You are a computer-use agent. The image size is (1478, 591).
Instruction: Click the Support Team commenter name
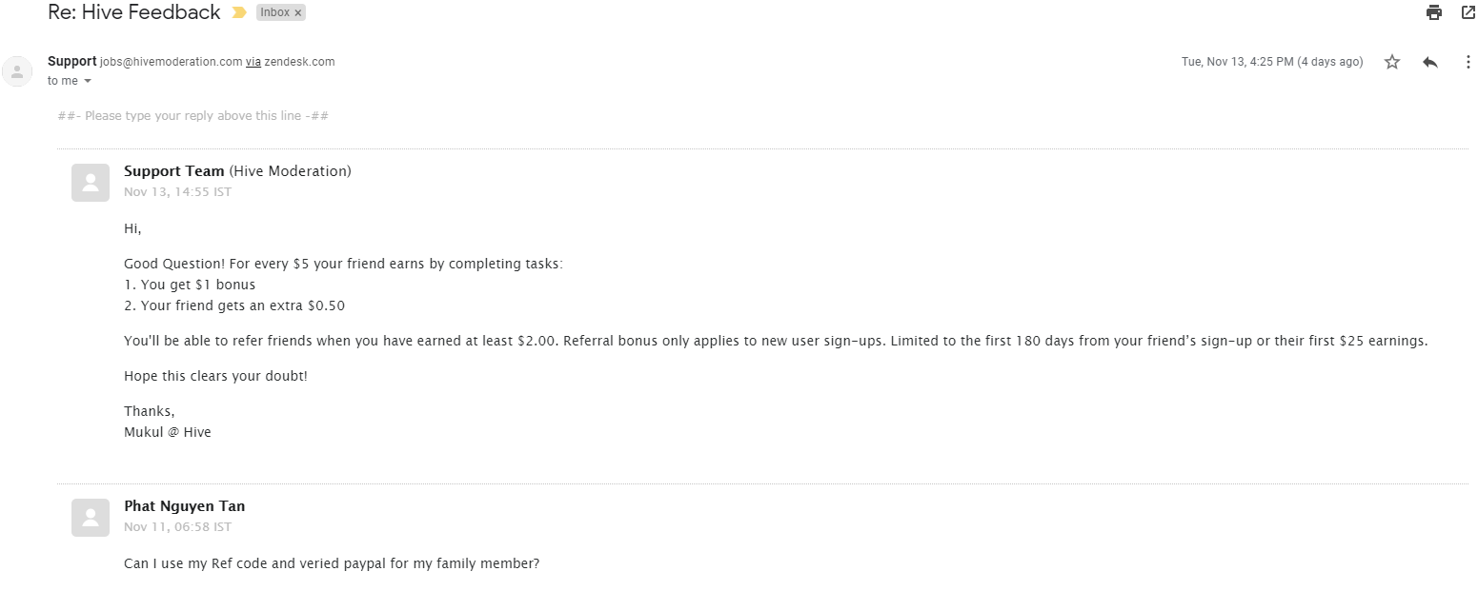click(x=174, y=171)
